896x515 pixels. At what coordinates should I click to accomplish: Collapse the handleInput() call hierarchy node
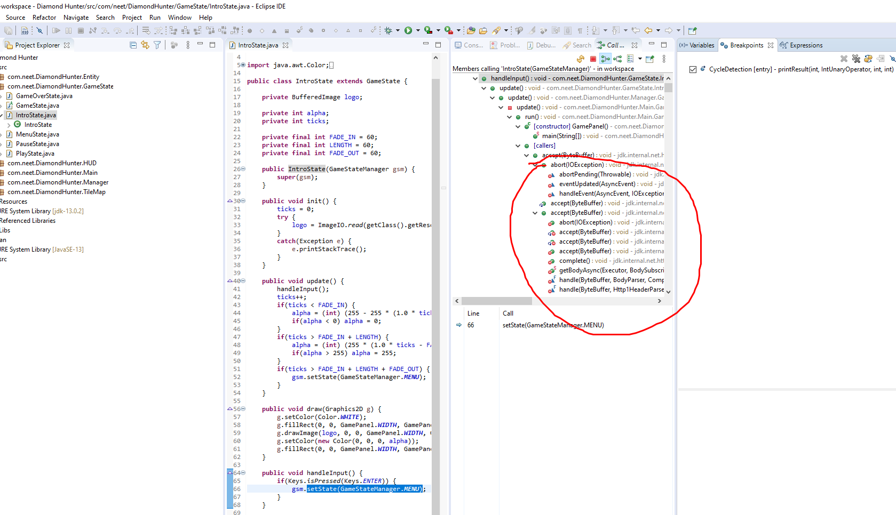(x=475, y=78)
